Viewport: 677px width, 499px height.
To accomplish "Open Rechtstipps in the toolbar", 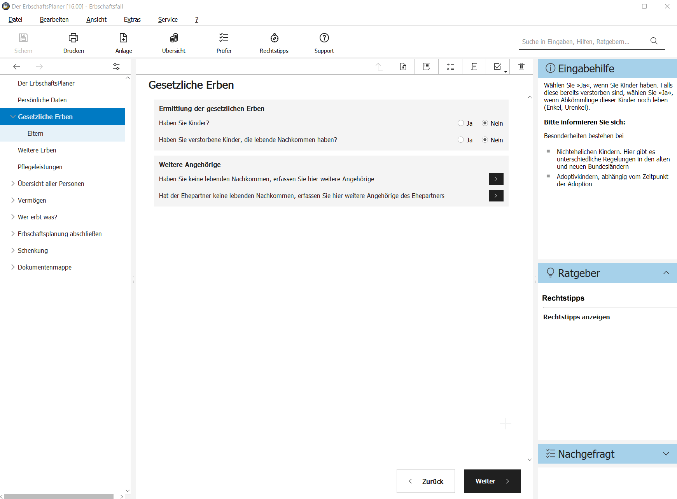I will (274, 38).
